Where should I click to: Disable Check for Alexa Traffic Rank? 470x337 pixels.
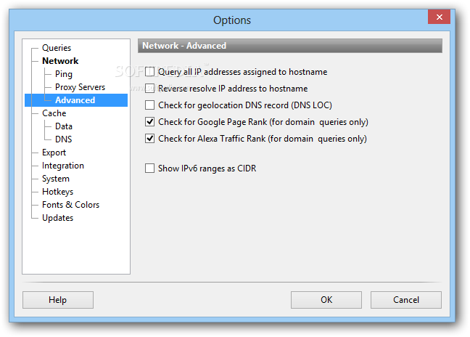click(149, 139)
